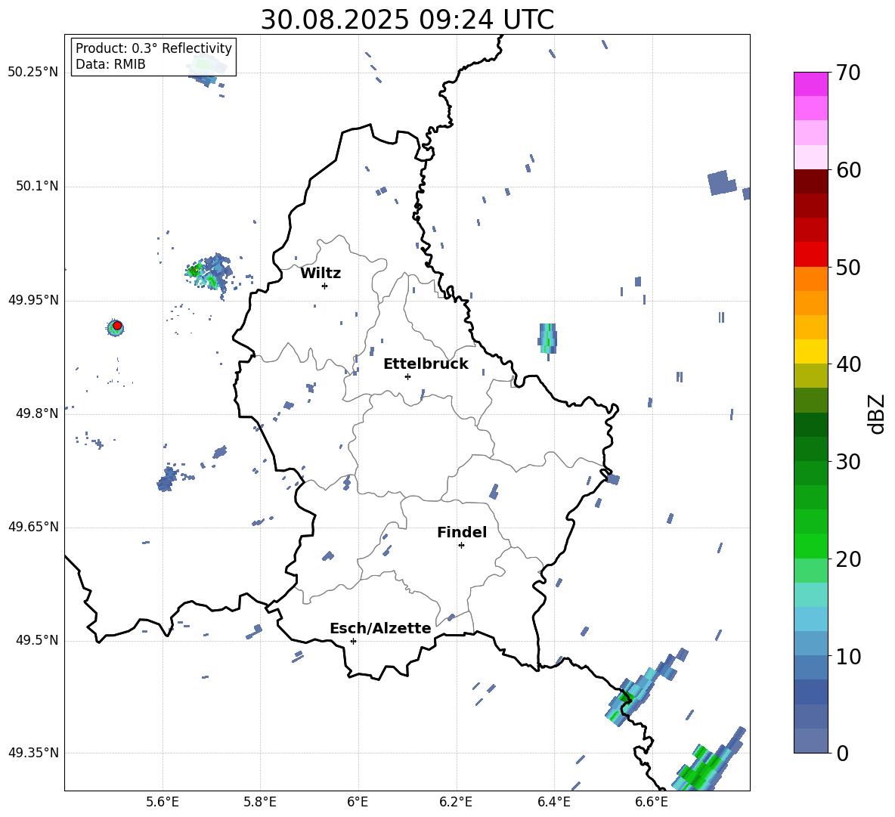This screenshot has width=895, height=817.
Task: Click the title '30.08.2025 09:24 UTC'
Action: (407, 20)
